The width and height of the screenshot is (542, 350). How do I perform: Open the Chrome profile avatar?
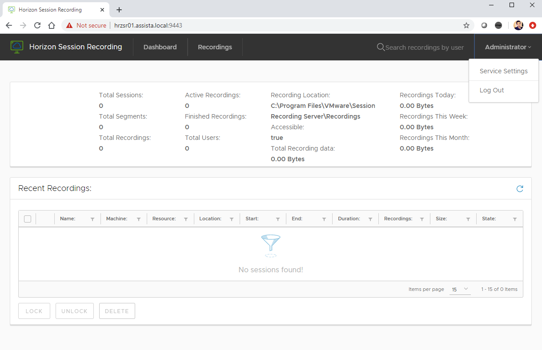point(518,25)
